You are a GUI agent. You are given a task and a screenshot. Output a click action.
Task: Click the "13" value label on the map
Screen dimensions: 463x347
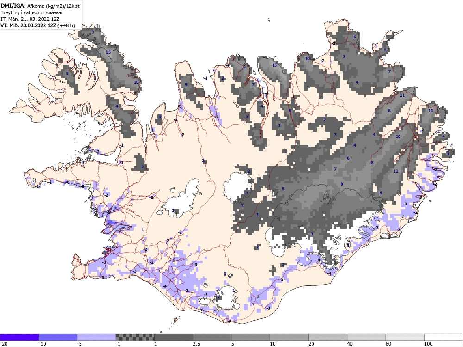click(x=431, y=111)
